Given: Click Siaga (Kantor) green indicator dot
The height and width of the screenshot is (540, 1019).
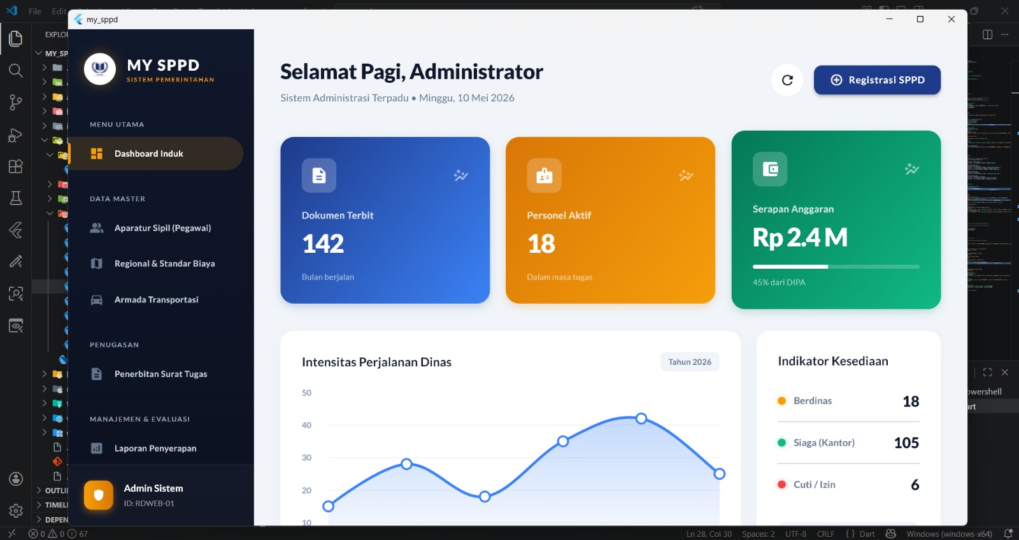Looking at the screenshot, I should tap(781, 443).
